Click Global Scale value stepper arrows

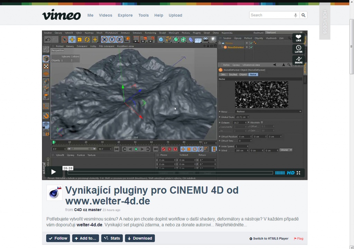[248, 117]
